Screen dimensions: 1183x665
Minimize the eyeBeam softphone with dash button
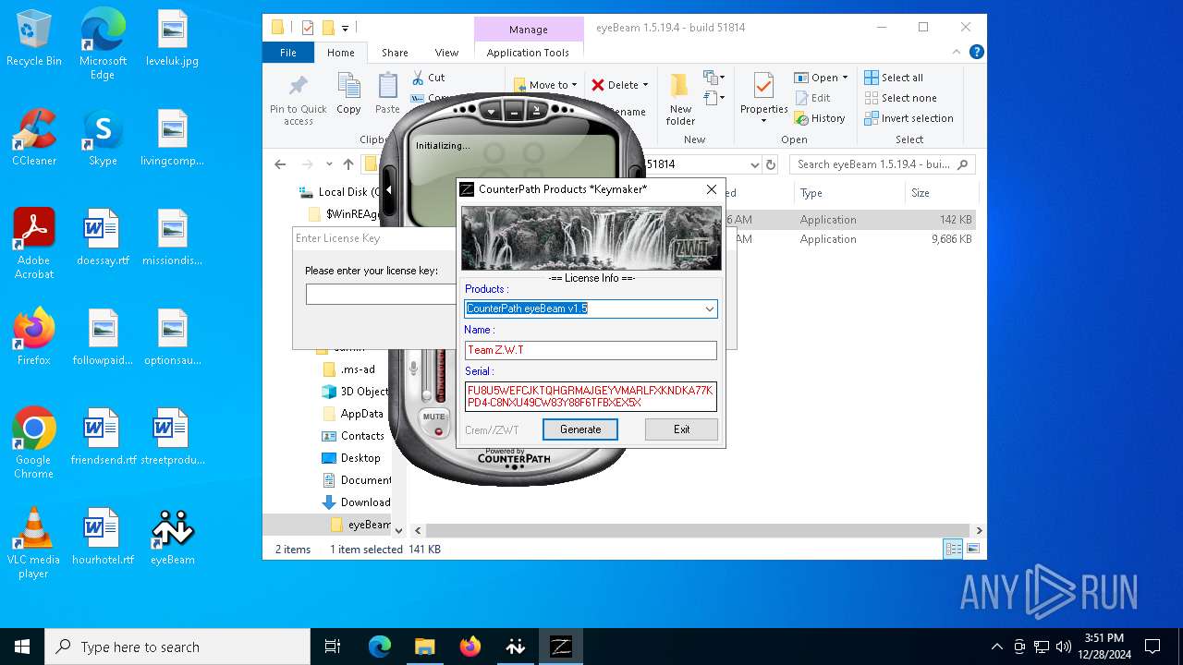514,112
